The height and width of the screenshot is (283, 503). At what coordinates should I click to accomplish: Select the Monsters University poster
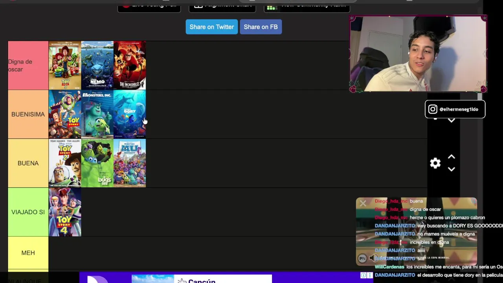point(130,163)
